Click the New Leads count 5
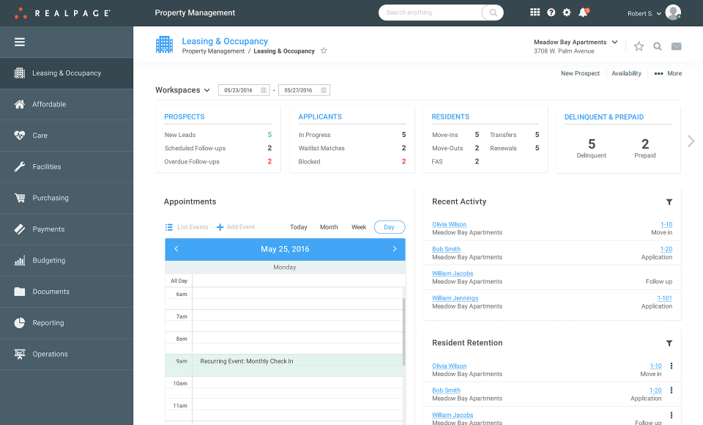Screen dimensions: 703x425 coord(269,135)
